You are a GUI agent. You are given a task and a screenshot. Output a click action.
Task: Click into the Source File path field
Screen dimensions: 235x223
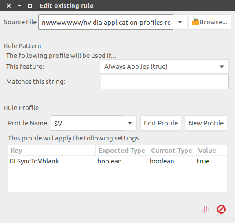click(x=106, y=22)
